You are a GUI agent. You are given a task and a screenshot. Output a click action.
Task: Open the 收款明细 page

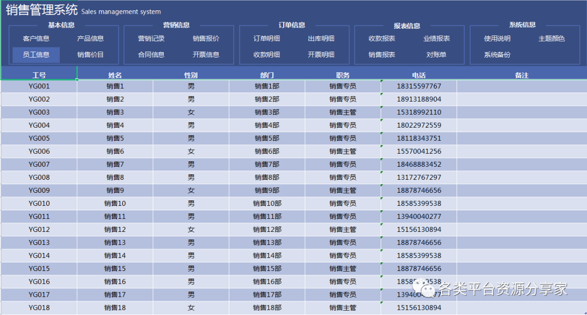267,55
